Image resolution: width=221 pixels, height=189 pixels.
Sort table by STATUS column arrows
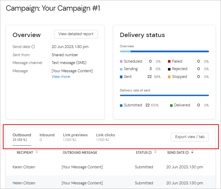click(x=155, y=152)
